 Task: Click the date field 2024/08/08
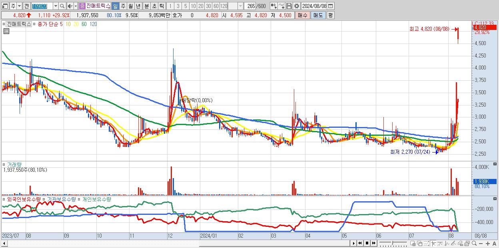coord(314,6)
